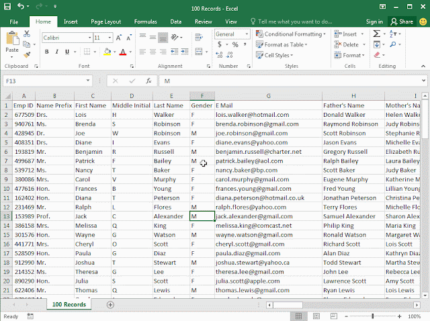The image size is (430, 321).
Task: Open the File tab
Action: [x=13, y=21]
